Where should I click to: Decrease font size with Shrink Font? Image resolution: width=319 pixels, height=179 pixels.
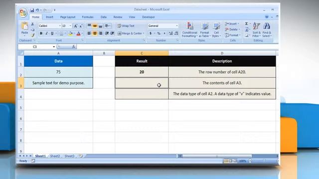coord(81,26)
